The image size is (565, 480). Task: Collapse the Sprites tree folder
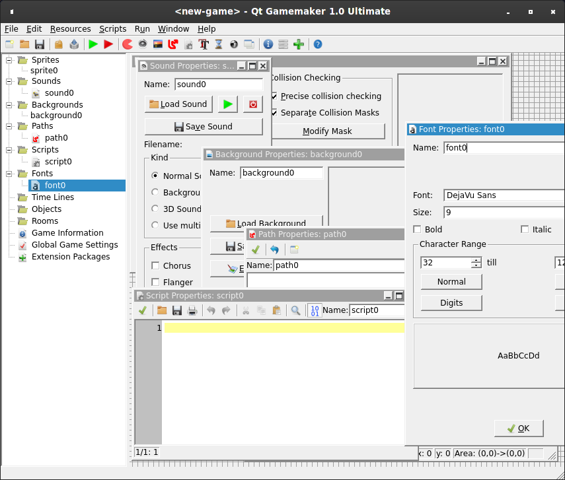9,60
